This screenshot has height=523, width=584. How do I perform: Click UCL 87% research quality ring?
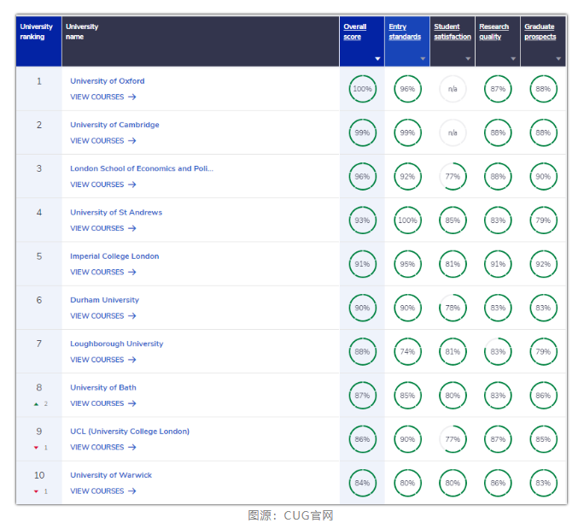[498, 439]
